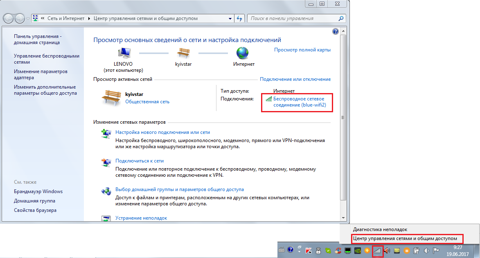480x258 pixels.
Task: Open the NVIDIA tray icon
Action: [x=357, y=250]
